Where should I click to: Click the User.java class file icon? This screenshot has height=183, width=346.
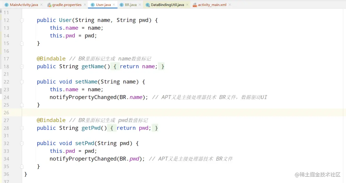point(93,5)
